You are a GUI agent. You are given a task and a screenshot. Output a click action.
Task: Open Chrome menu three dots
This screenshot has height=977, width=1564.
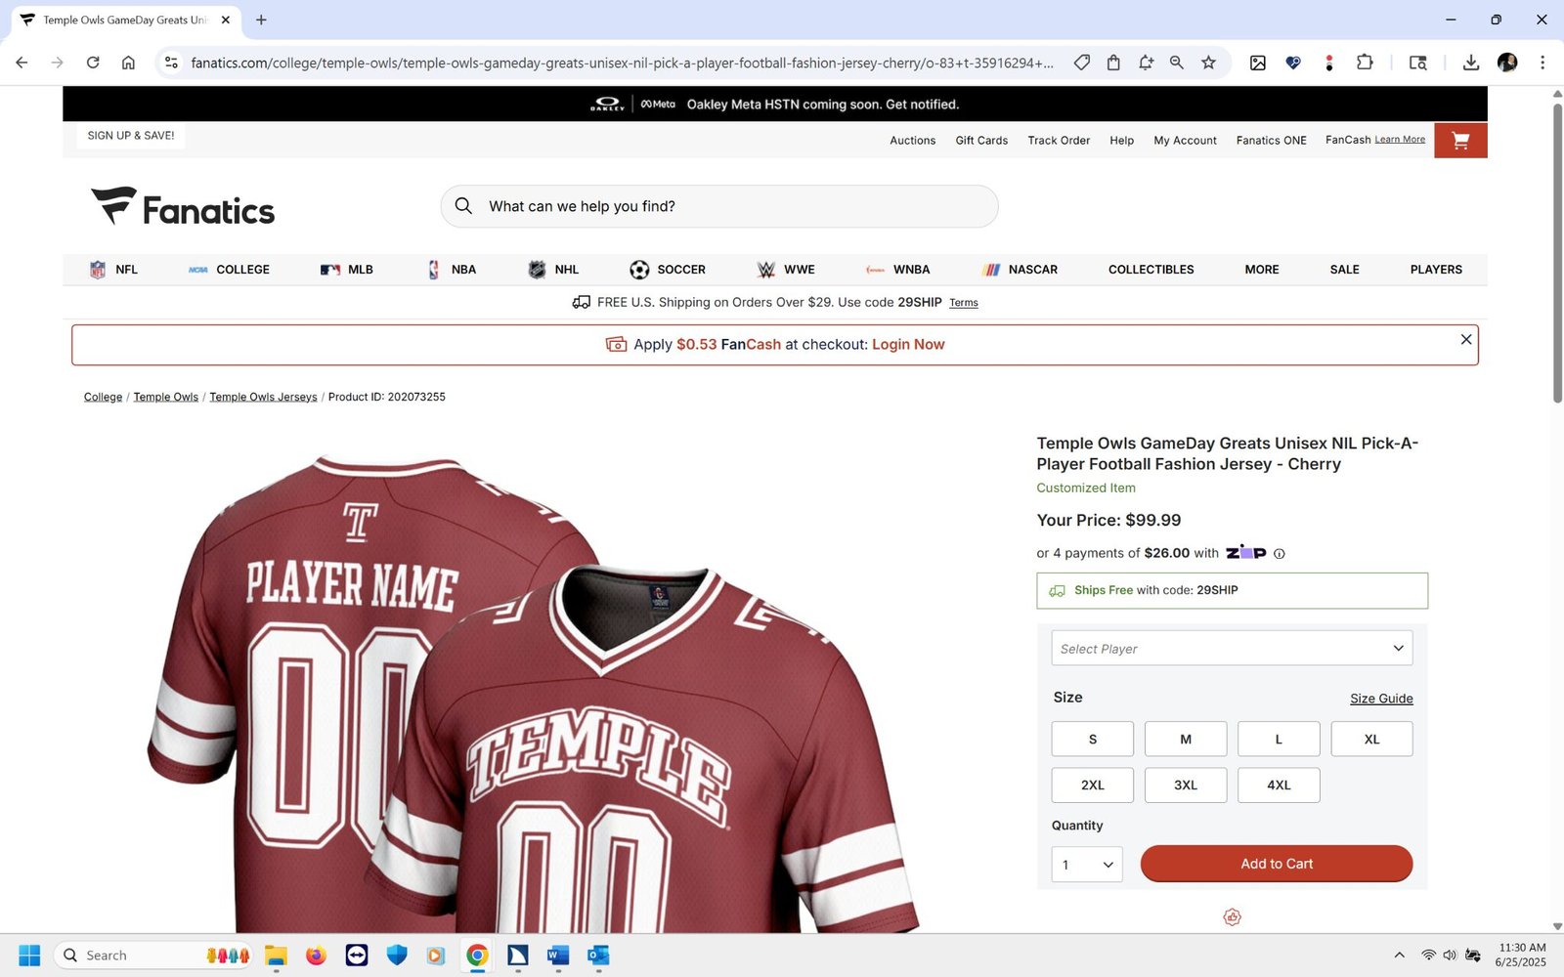1542,63
